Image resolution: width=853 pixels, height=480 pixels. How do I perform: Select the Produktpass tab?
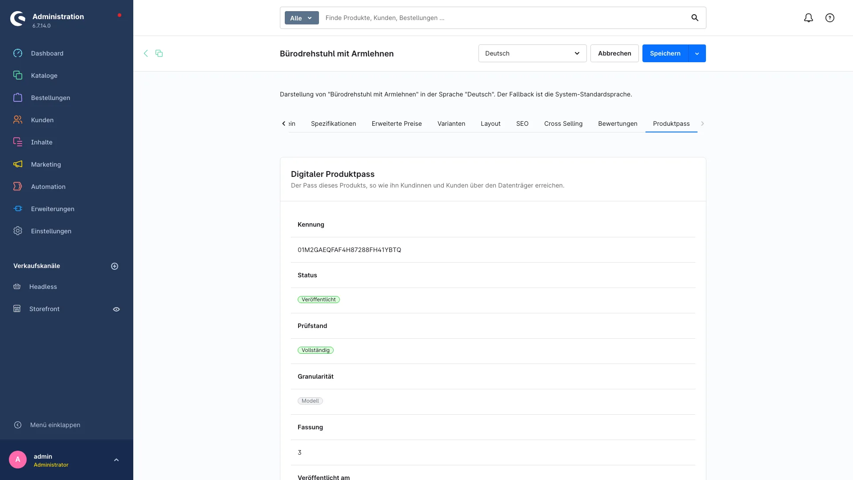[x=671, y=124]
